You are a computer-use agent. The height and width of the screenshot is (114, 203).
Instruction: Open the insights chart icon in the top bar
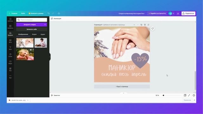tap(178, 13)
